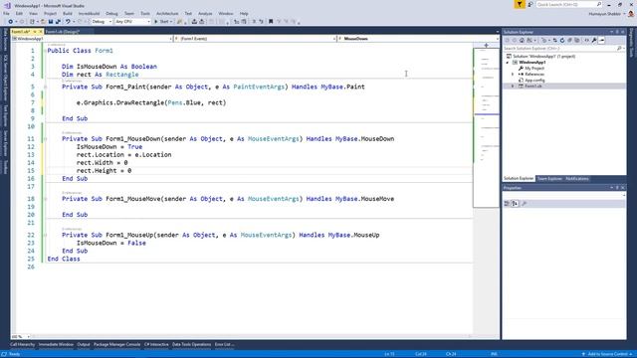Click the Start debugging button
Viewport: 637px width, 358px height.
163,22
